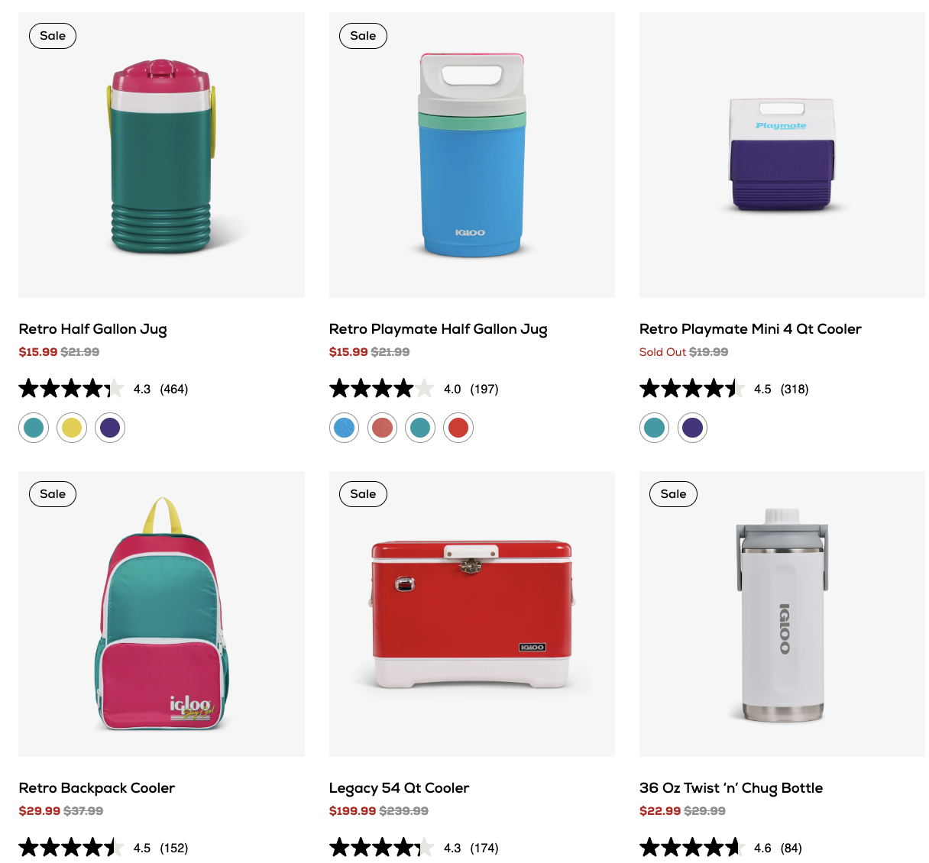This screenshot has height=863, width=929.
Task: Select blue swatch for Retro Playmate Half Gallon Jug
Action: pos(345,428)
